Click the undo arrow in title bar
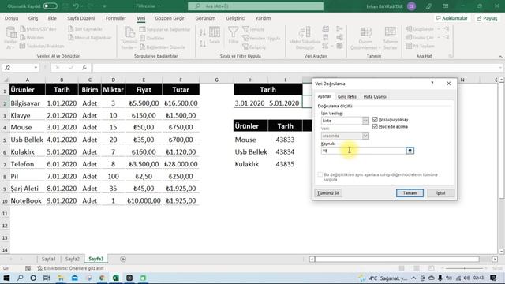This screenshot has width=505, height=284. pos(76,6)
